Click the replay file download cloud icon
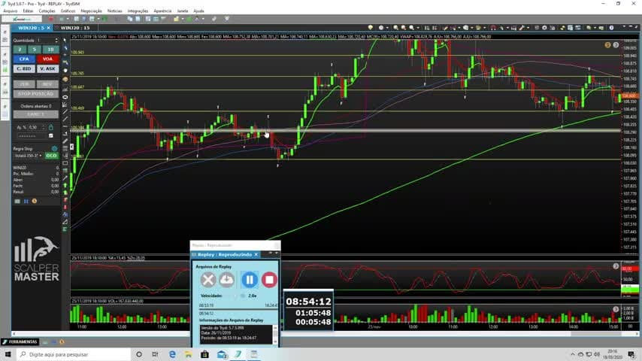The height and width of the screenshot is (361, 642). tap(226, 280)
